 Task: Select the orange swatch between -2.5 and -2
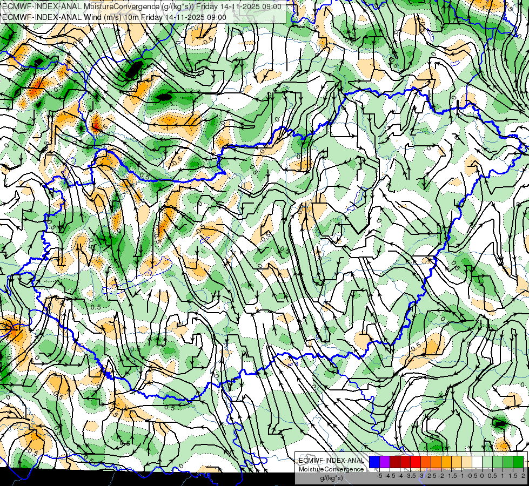436,462
